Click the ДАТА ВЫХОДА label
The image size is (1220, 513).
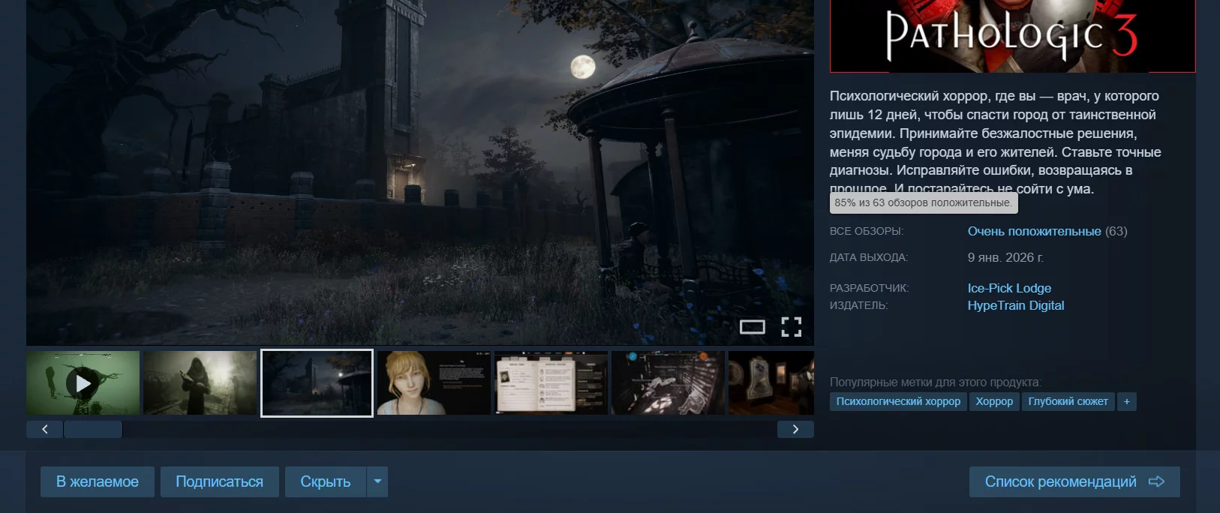coord(869,257)
